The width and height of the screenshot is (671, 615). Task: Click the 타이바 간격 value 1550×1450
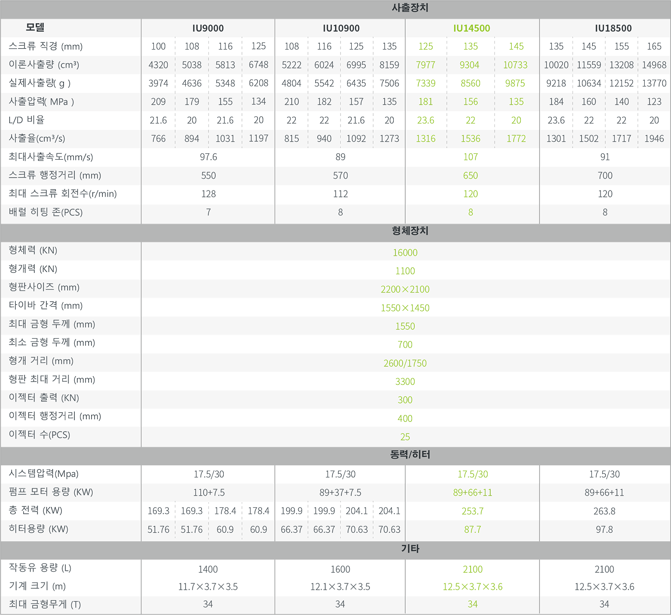point(405,308)
